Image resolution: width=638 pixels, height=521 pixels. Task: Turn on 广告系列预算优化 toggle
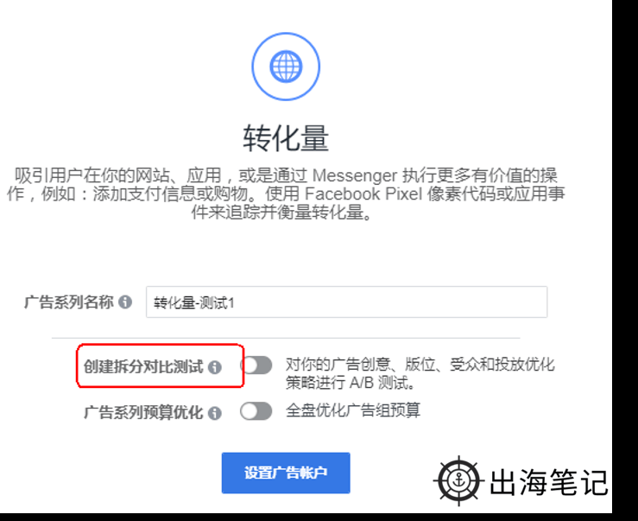pyautogui.click(x=256, y=411)
